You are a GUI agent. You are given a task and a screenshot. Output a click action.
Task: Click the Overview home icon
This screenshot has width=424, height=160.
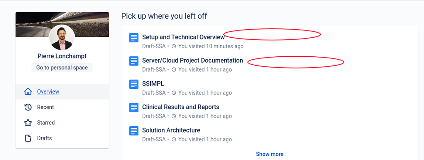point(28,92)
